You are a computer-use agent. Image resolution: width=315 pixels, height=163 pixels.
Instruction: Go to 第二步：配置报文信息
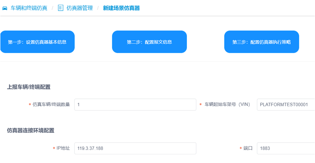pyautogui.click(x=149, y=42)
